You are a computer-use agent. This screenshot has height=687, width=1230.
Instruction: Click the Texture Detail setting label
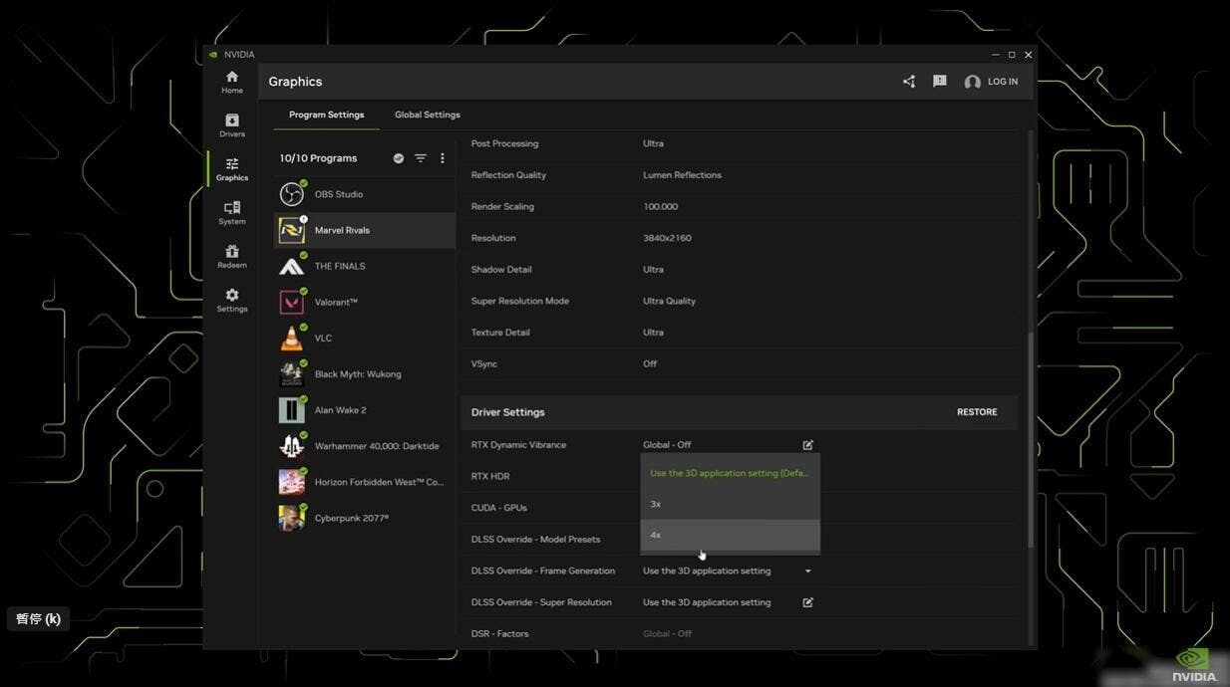pyautogui.click(x=500, y=333)
